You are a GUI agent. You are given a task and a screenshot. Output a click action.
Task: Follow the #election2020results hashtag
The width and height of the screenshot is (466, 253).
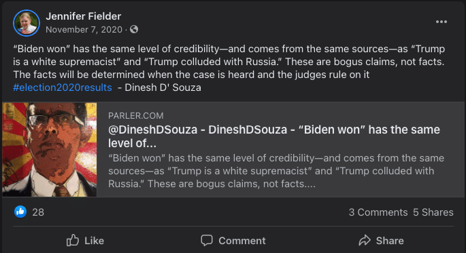[x=63, y=87]
